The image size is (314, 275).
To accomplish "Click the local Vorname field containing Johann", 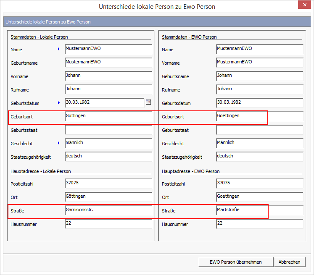I will (x=108, y=76).
